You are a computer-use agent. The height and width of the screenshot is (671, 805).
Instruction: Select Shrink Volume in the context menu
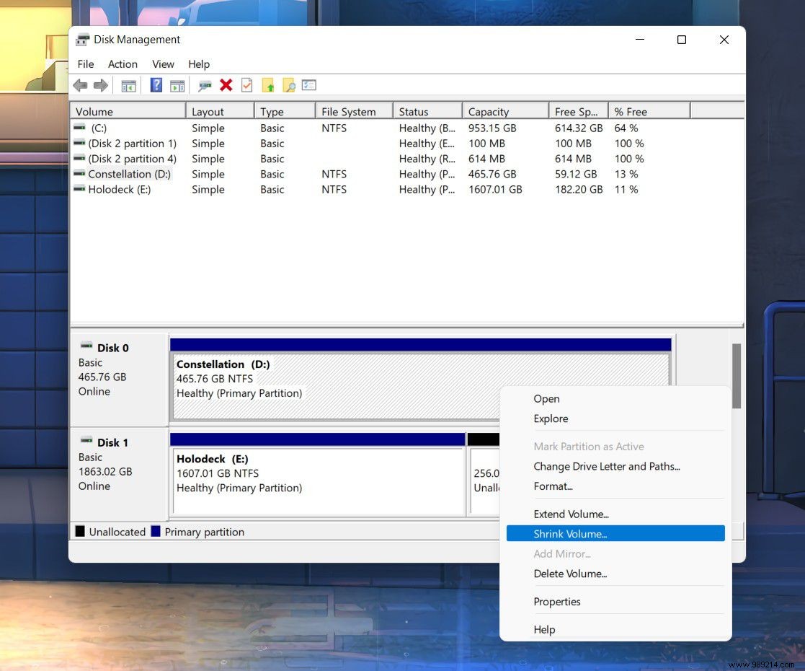[571, 533]
